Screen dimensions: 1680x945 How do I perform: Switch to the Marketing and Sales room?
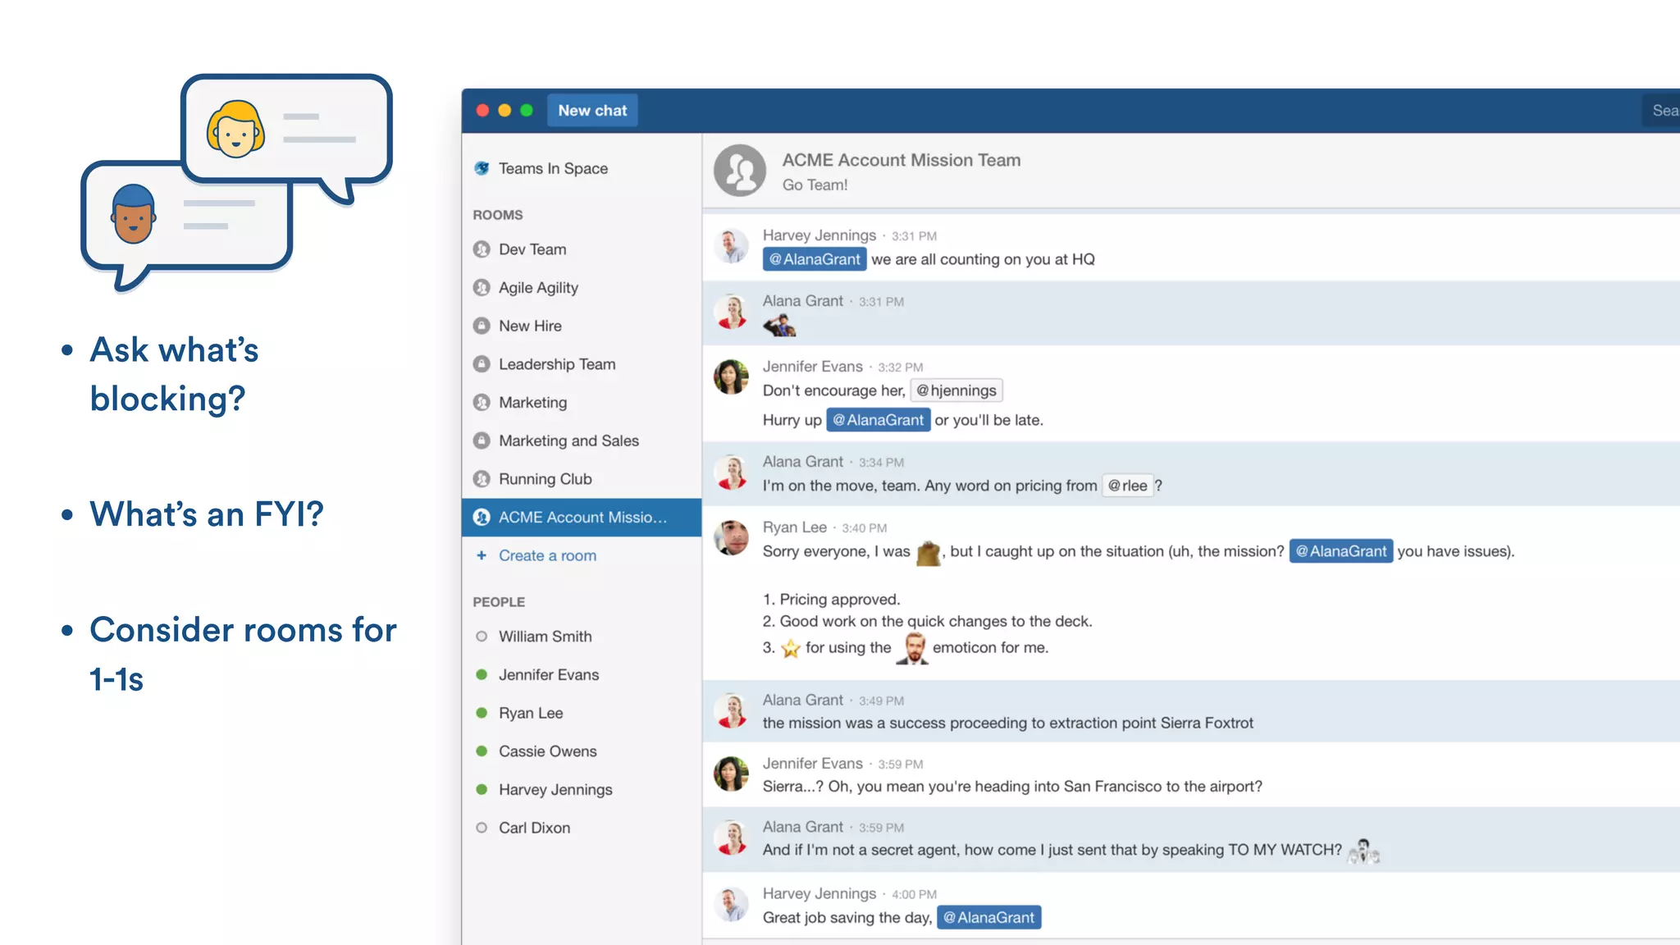point(568,441)
